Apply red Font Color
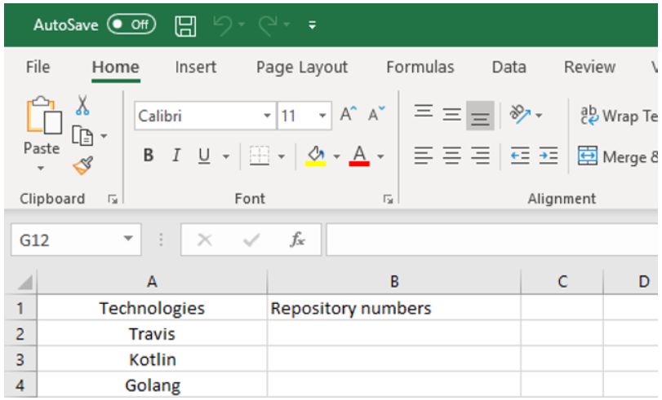This screenshot has height=400, width=662. coord(359,156)
